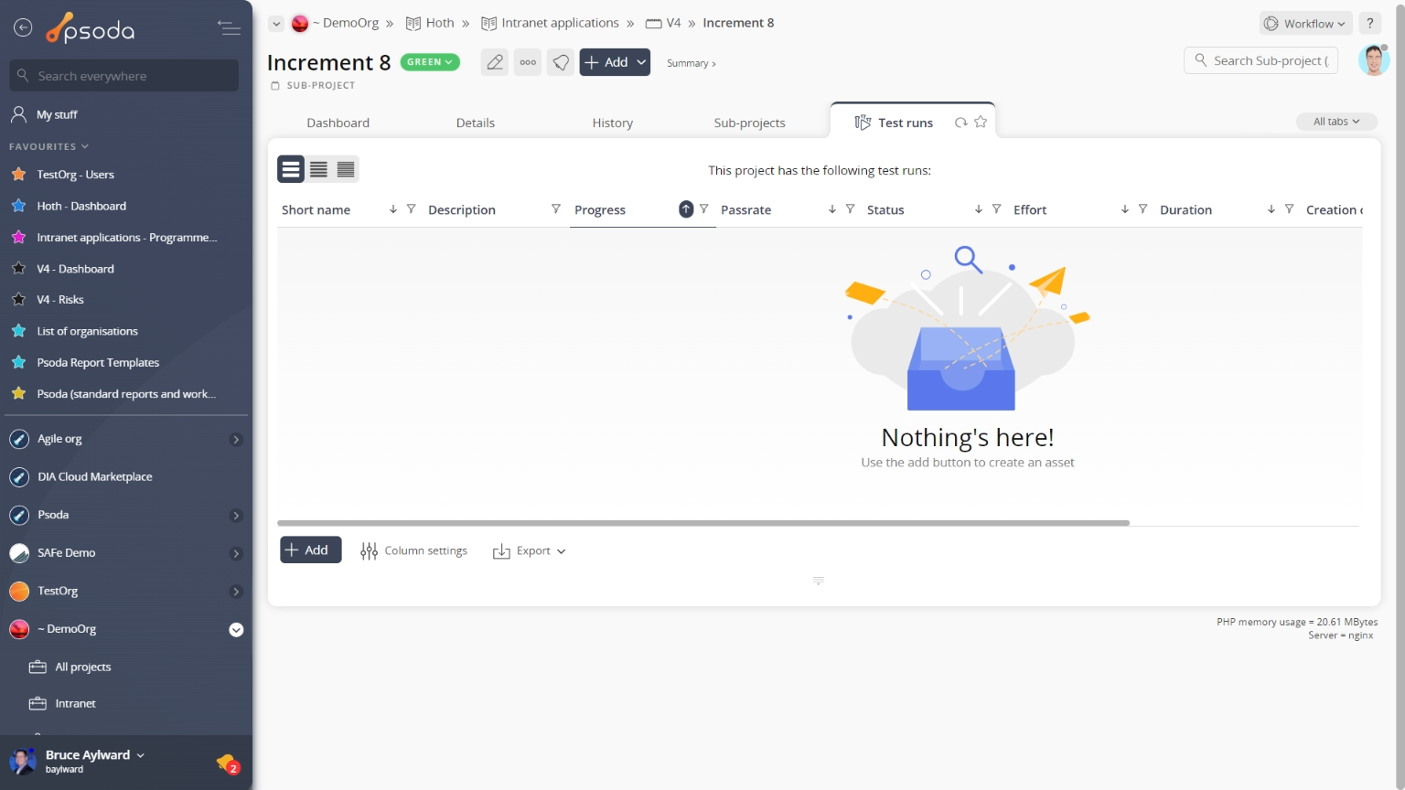1405x790 pixels.
Task: Open Bruce Aylward user menu
Action: [x=95, y=755]
